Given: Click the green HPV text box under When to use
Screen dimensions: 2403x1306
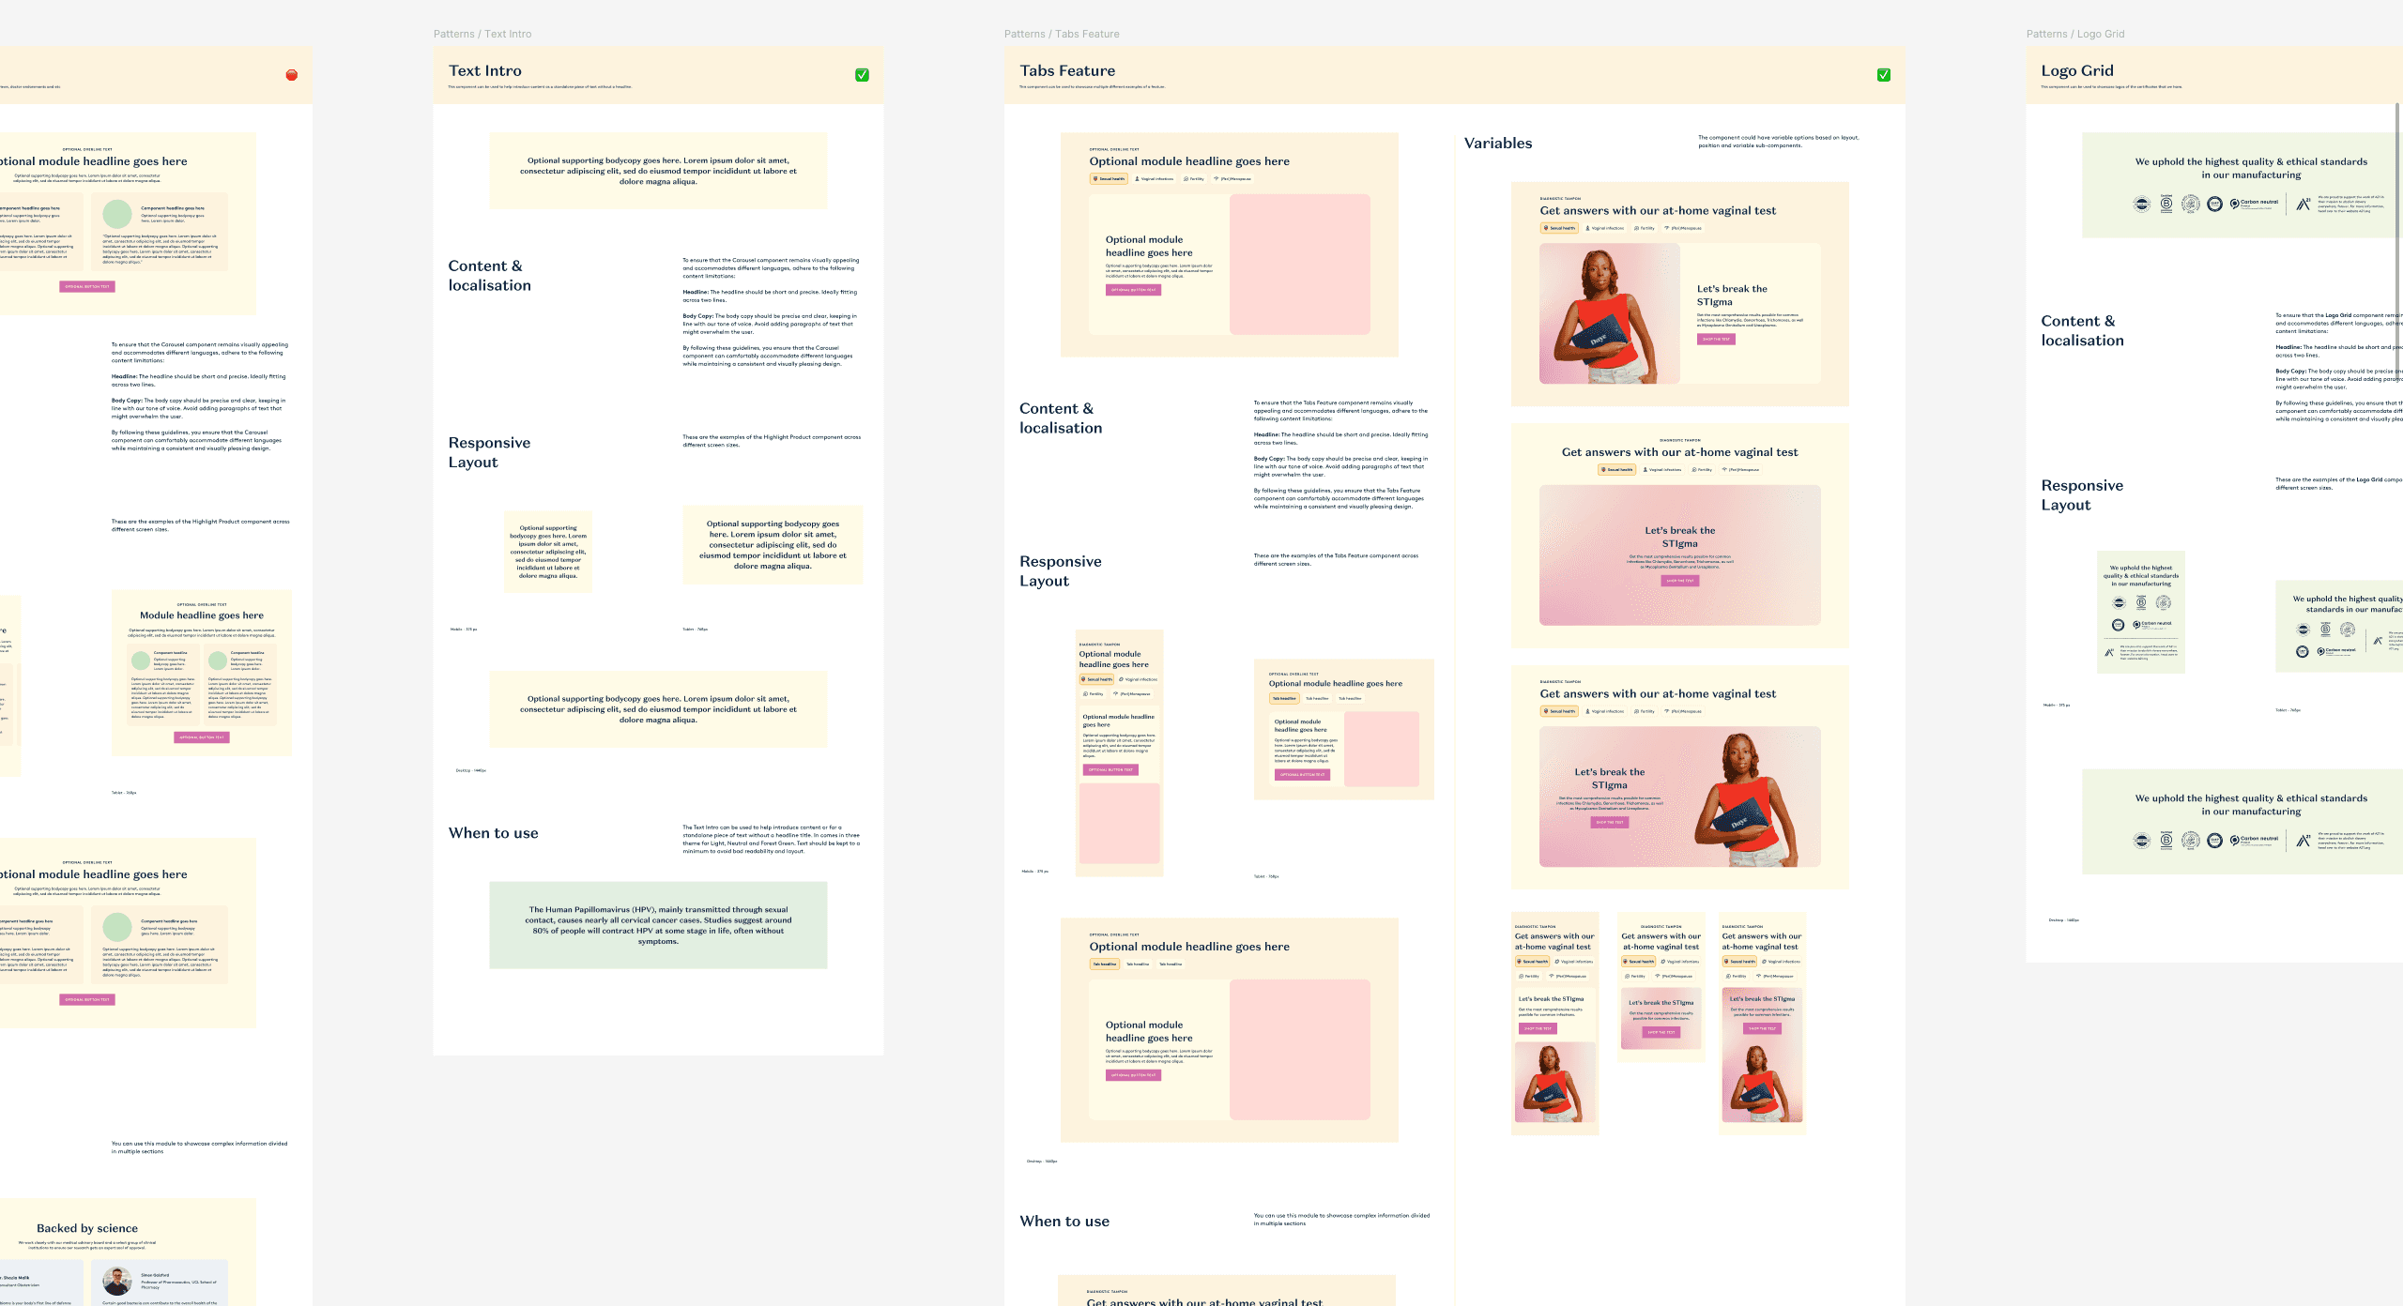Looking at the screenshot, I should (x=658, y=924).
